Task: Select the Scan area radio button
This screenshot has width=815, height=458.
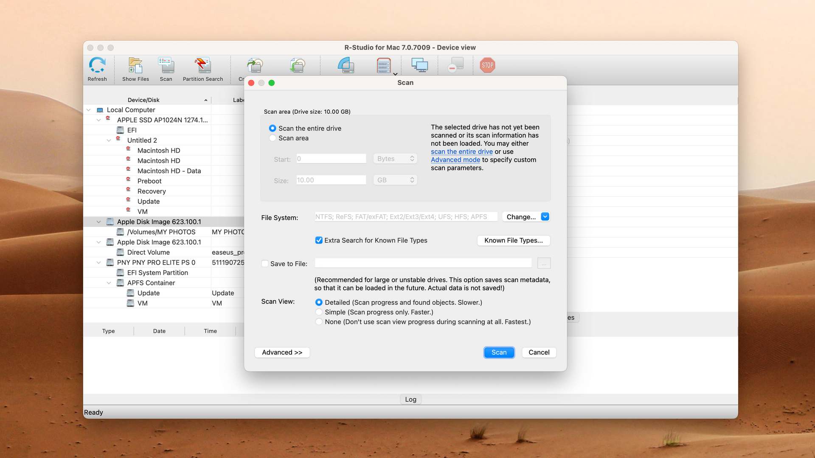Action: point(273,138)
